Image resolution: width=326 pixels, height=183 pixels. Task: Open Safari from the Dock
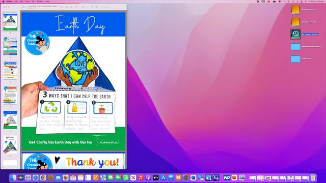(x=36, y=177)
